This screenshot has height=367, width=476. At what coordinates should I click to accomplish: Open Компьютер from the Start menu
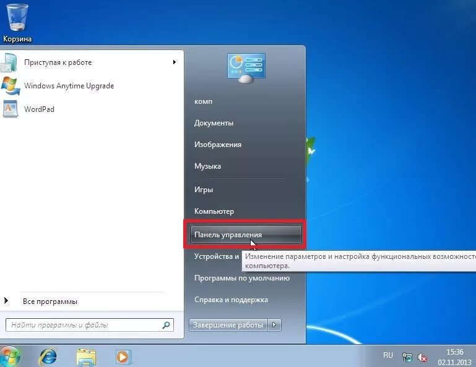(214, 211)
